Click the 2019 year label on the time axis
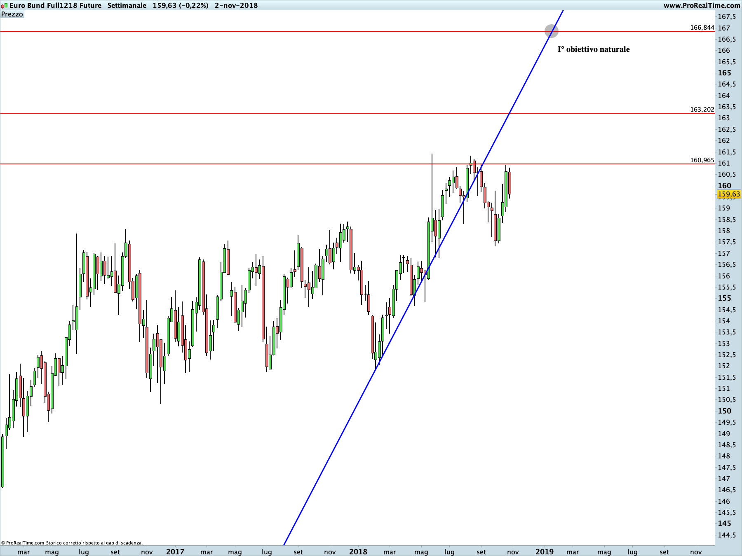 click(x=545, y=551)
